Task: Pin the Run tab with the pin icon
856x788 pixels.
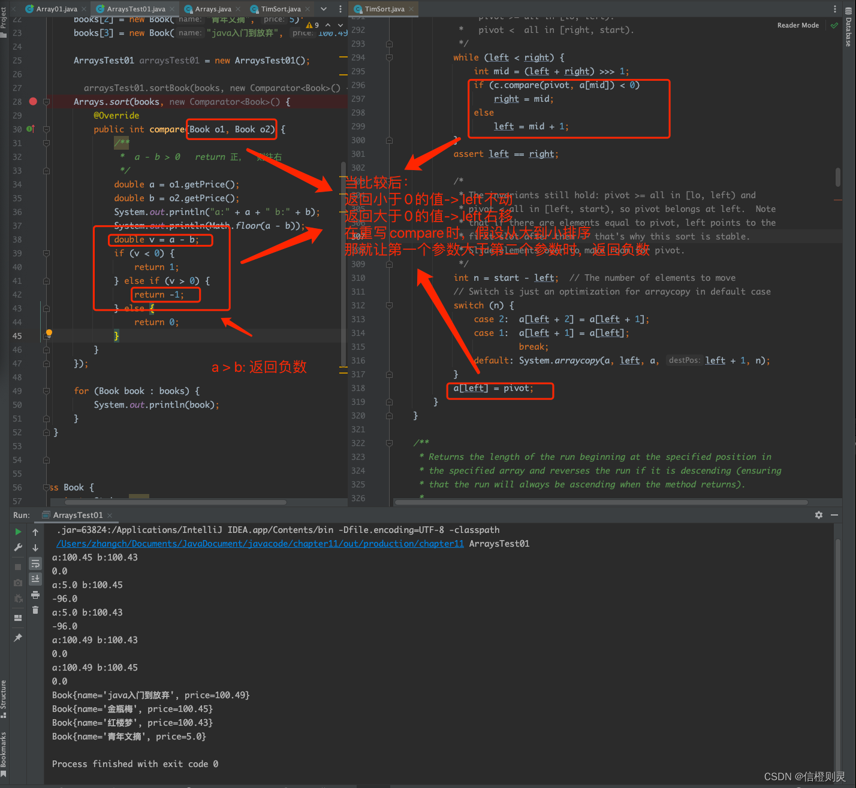Action: click(x=18, y=638)
